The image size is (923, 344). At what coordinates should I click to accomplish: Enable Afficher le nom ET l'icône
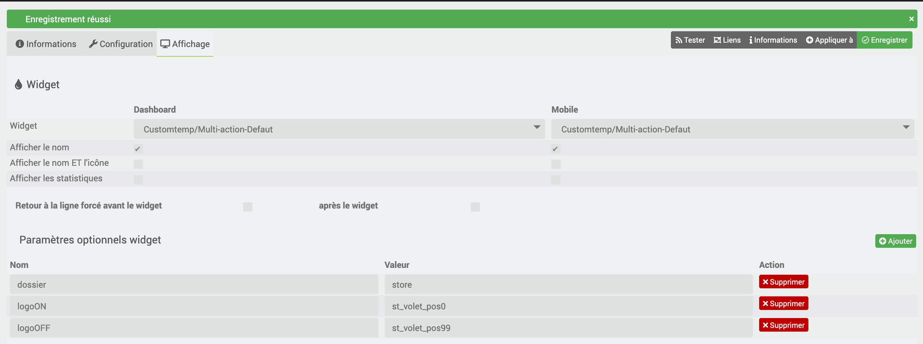tap(138, 163)
